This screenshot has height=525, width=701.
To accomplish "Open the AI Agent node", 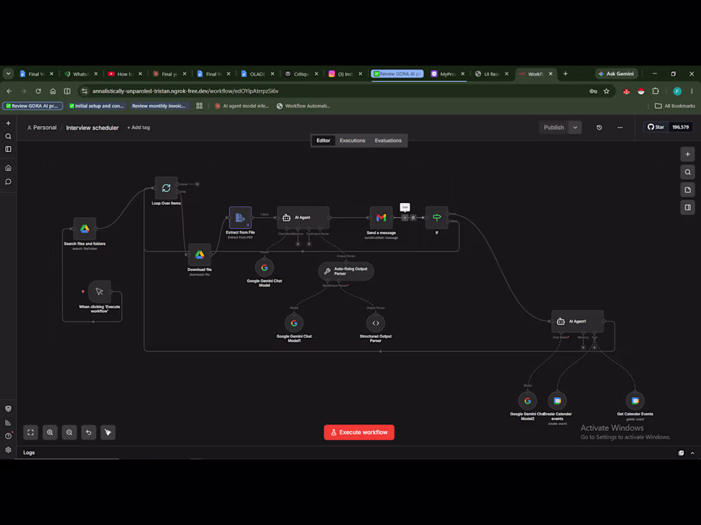I will pyautogui.click(x=303, y=218).
